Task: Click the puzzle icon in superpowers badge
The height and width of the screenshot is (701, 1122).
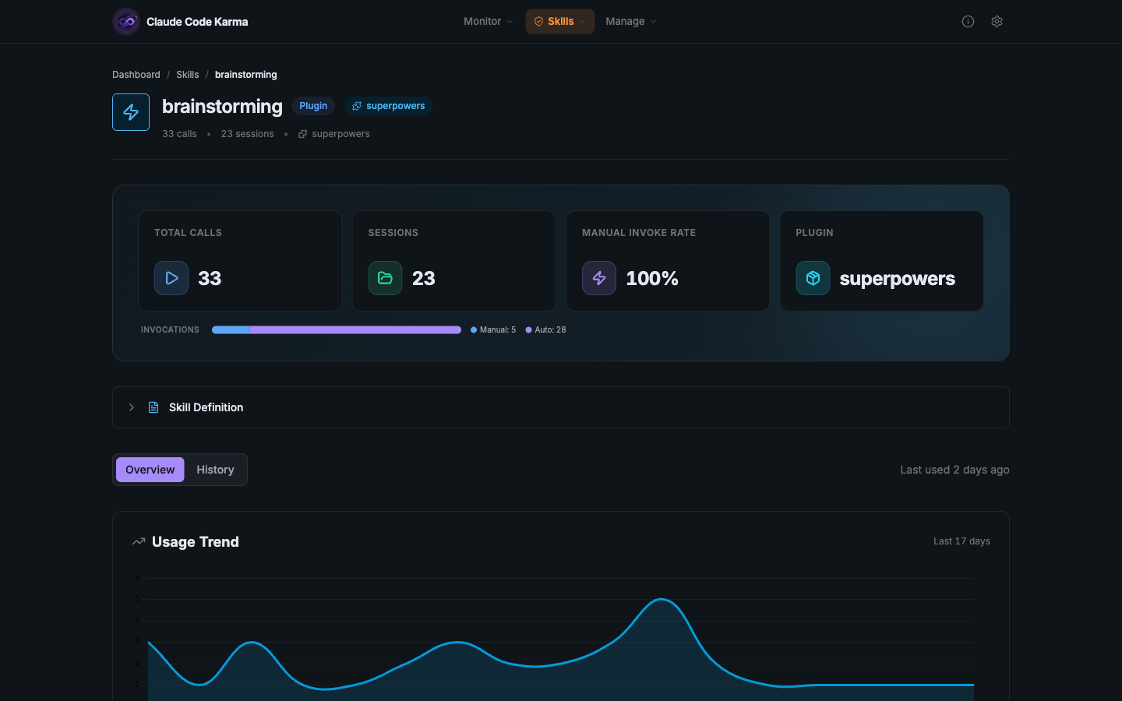Action: coord(357,106)
